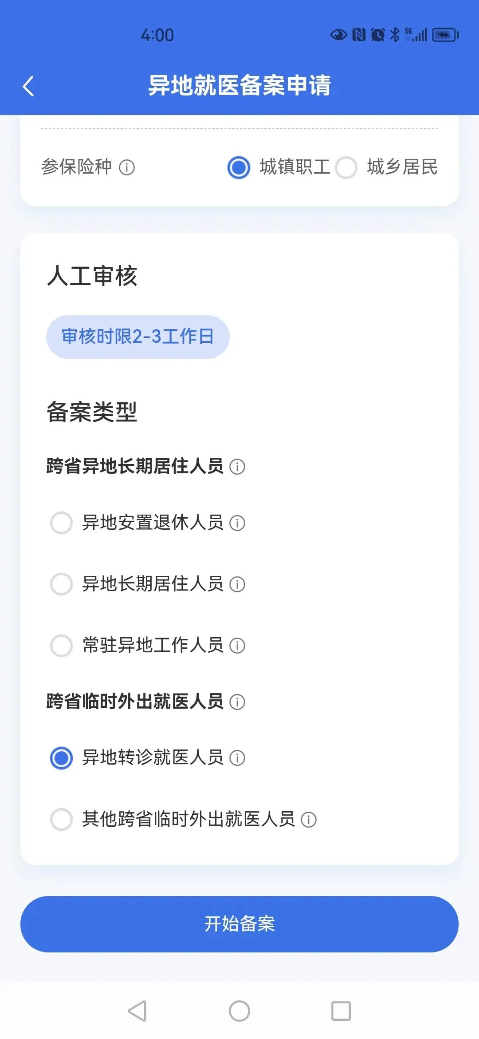The height and width of the screenshot is (1039, 479).
Task: Open Android recent apps square button
Action: [341, 1011]
